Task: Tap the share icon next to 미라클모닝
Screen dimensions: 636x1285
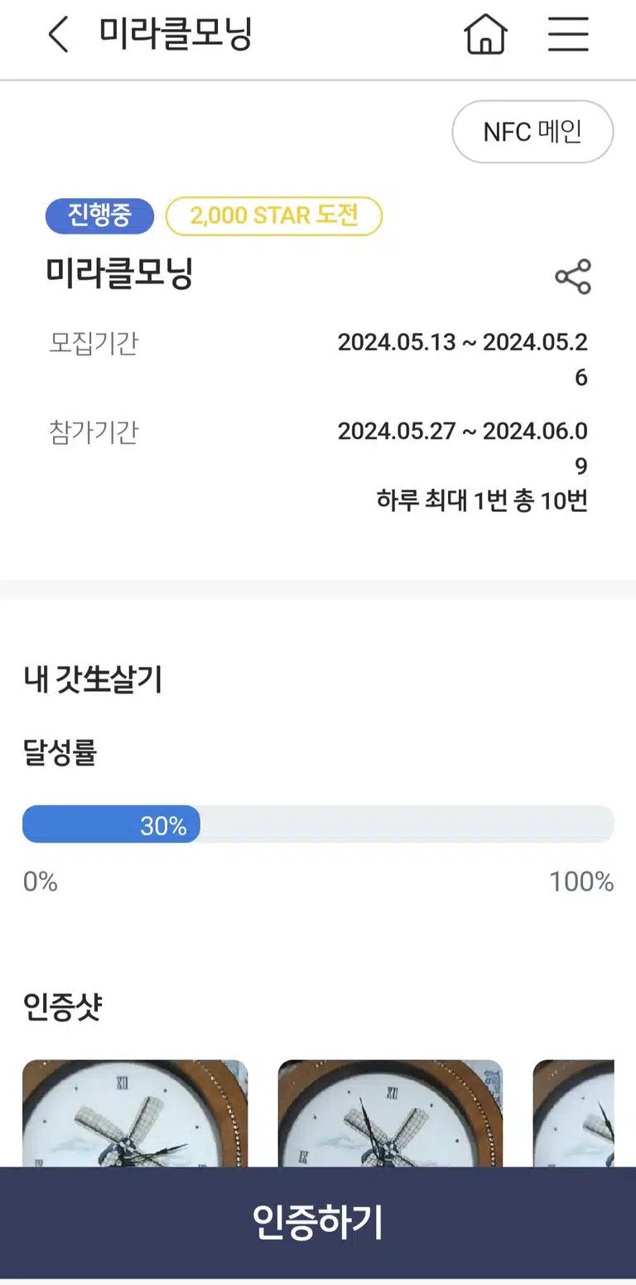Action: coord(573,277)
